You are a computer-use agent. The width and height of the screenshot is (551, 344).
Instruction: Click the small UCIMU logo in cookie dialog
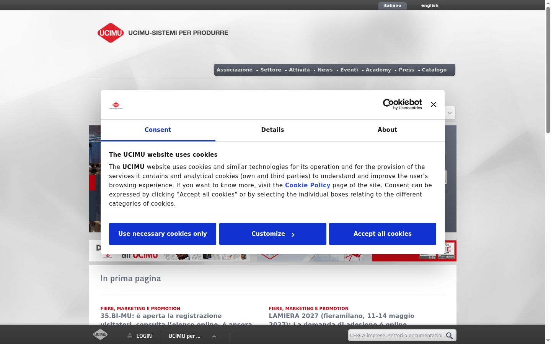[116, 105]
